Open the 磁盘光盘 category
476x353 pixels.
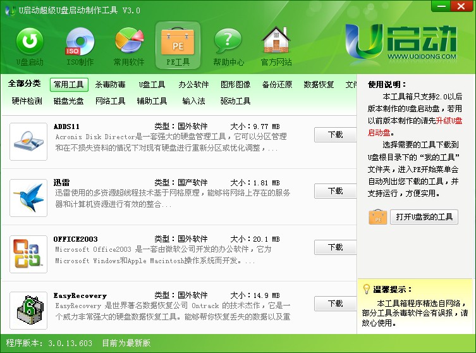(69, 101)
